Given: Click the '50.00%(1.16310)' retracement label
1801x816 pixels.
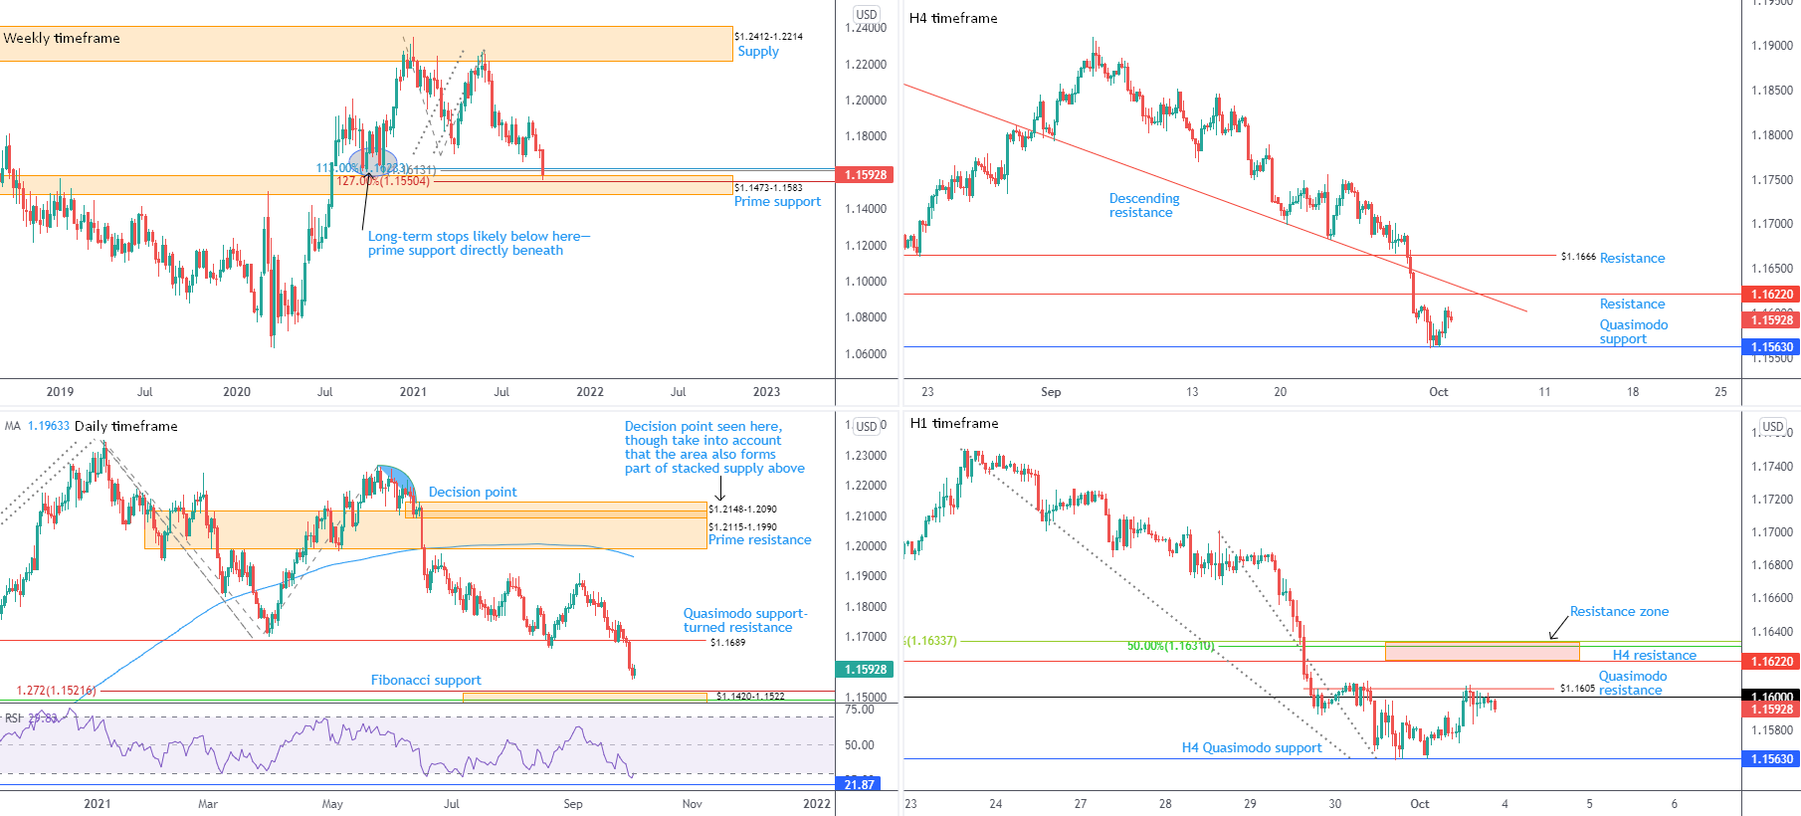Looking at the screenshot, I should [1170, 646].
